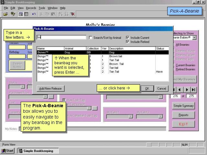The height and width of the screenshot is (155, 207).
Task: Click the Cancel button in dialog
Action: (x=161, y=88)
